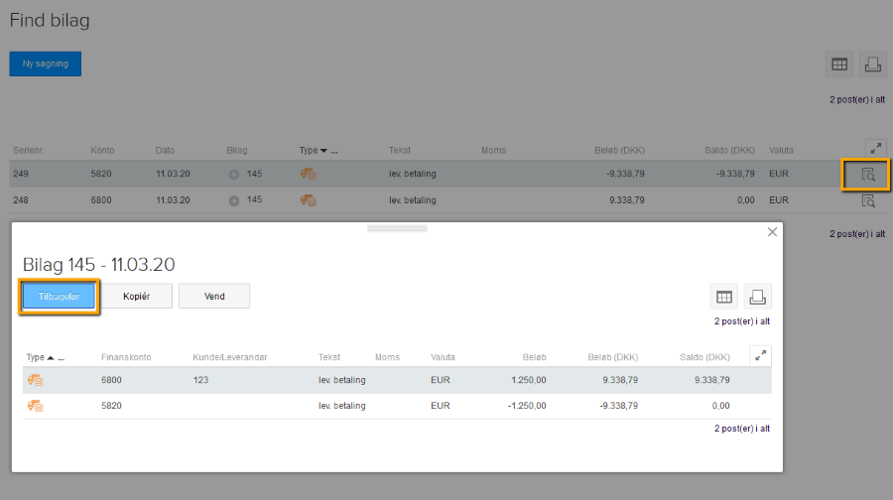The height and width of the screenshot is (500, 893).
Task: Open table view icon in Bilag popup
Action: [724, 297]
